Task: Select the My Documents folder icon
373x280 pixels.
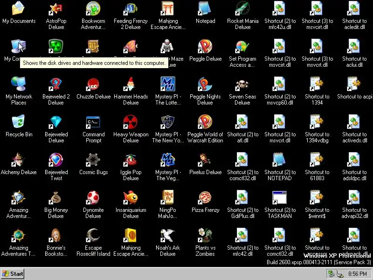Action: click(x=19, y=8)
